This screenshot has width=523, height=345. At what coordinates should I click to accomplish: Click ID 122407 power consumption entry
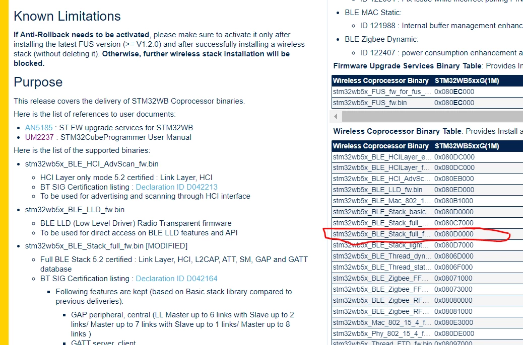tap(441, 53)
